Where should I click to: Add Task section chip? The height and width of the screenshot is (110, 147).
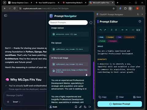click(x=119, y=37)
